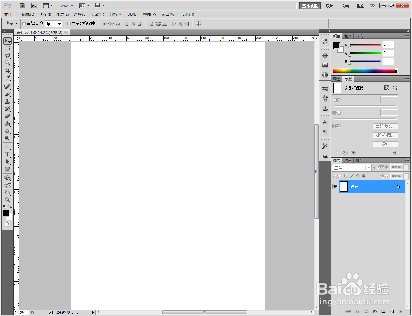
Task: Select the 3D Rotate tool
Action: 7,178
